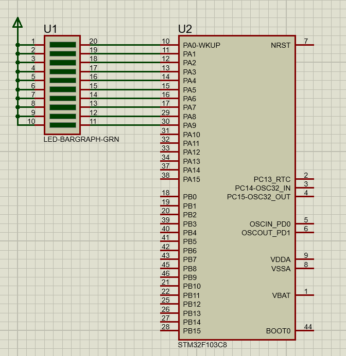Click the PC14-OSC32_IN pin label
This screenshot has height=356, width=346.
tap(263, 188)
